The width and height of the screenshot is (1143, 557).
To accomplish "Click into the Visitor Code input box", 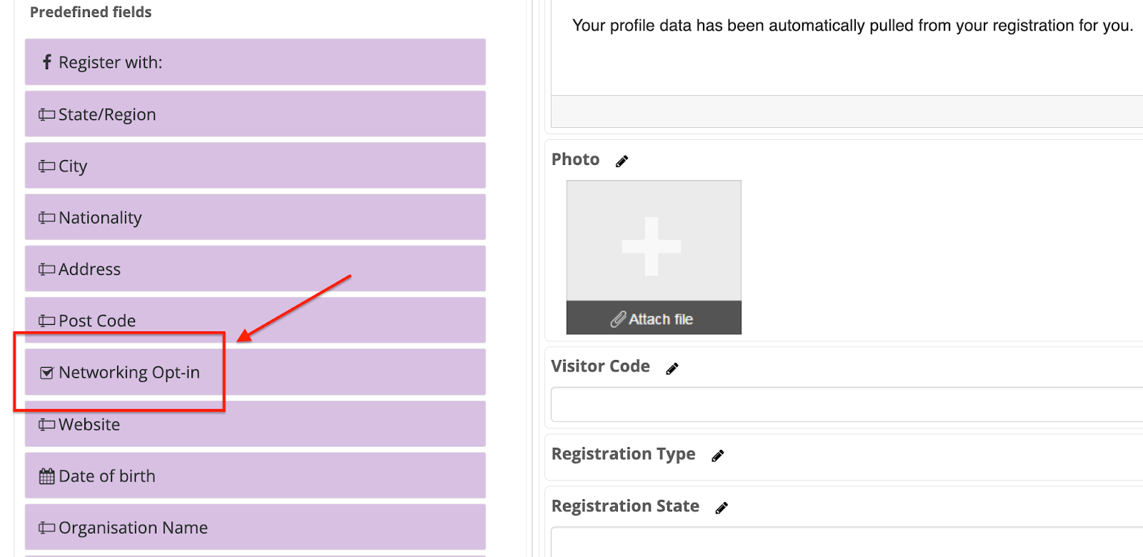I will click(847, 404).
